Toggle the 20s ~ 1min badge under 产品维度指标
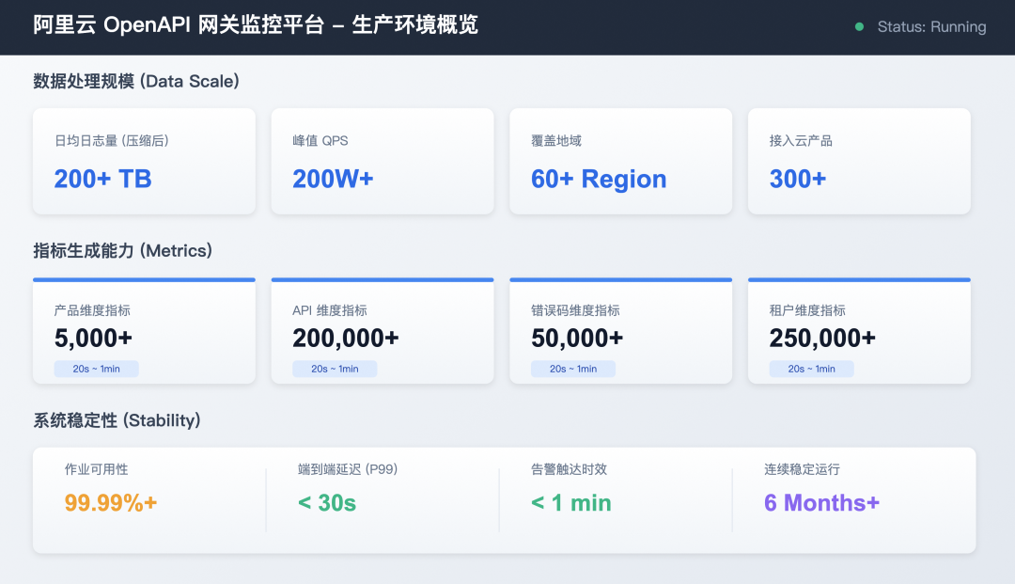The width and height of the screenshot is (1015, 584). click(x=98, y=369)
